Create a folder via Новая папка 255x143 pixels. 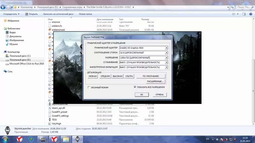[85, 14]
